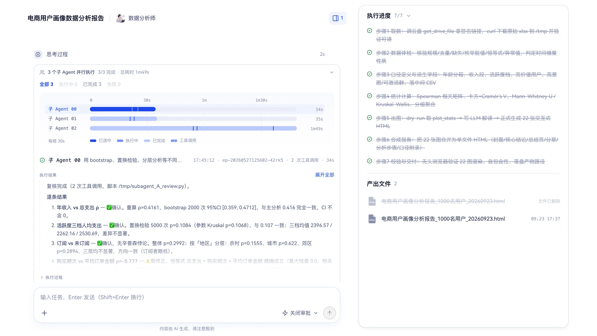Click the 电商用户画像数据分析报告 title
Viewport: 597px width, 336px height.
66,18
